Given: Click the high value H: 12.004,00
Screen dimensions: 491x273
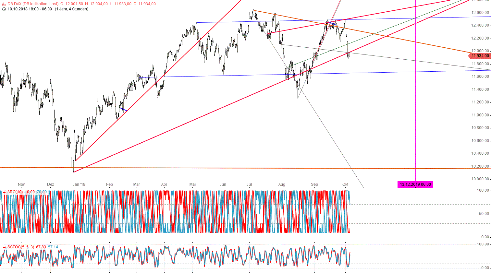Looking at the screenshot, I should [96, 4].
